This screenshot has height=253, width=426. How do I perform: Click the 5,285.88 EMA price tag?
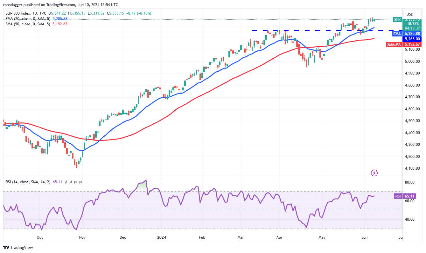coord(413,34)
